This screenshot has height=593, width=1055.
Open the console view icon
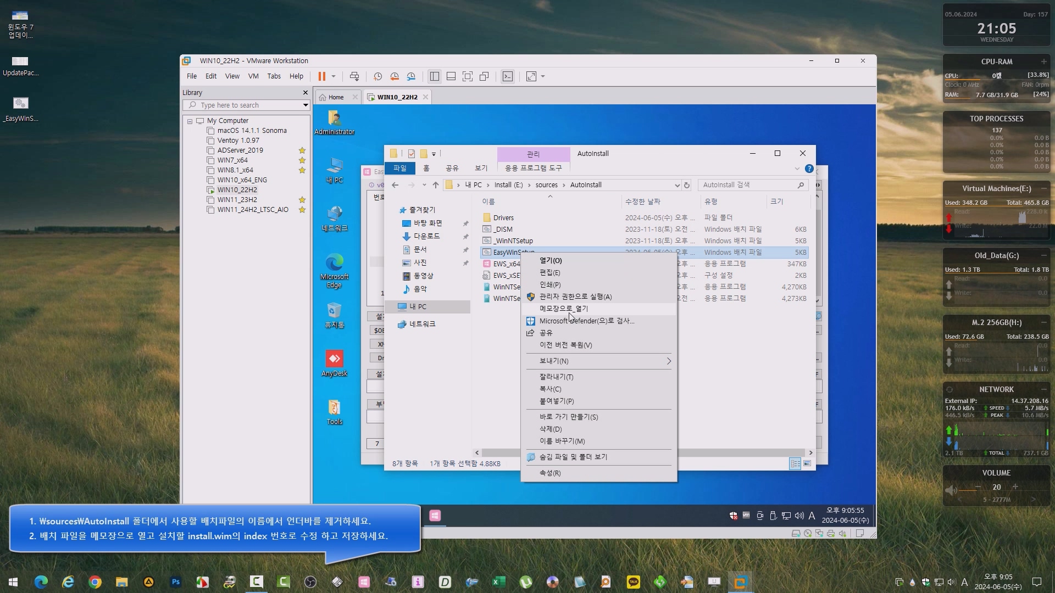508,76
